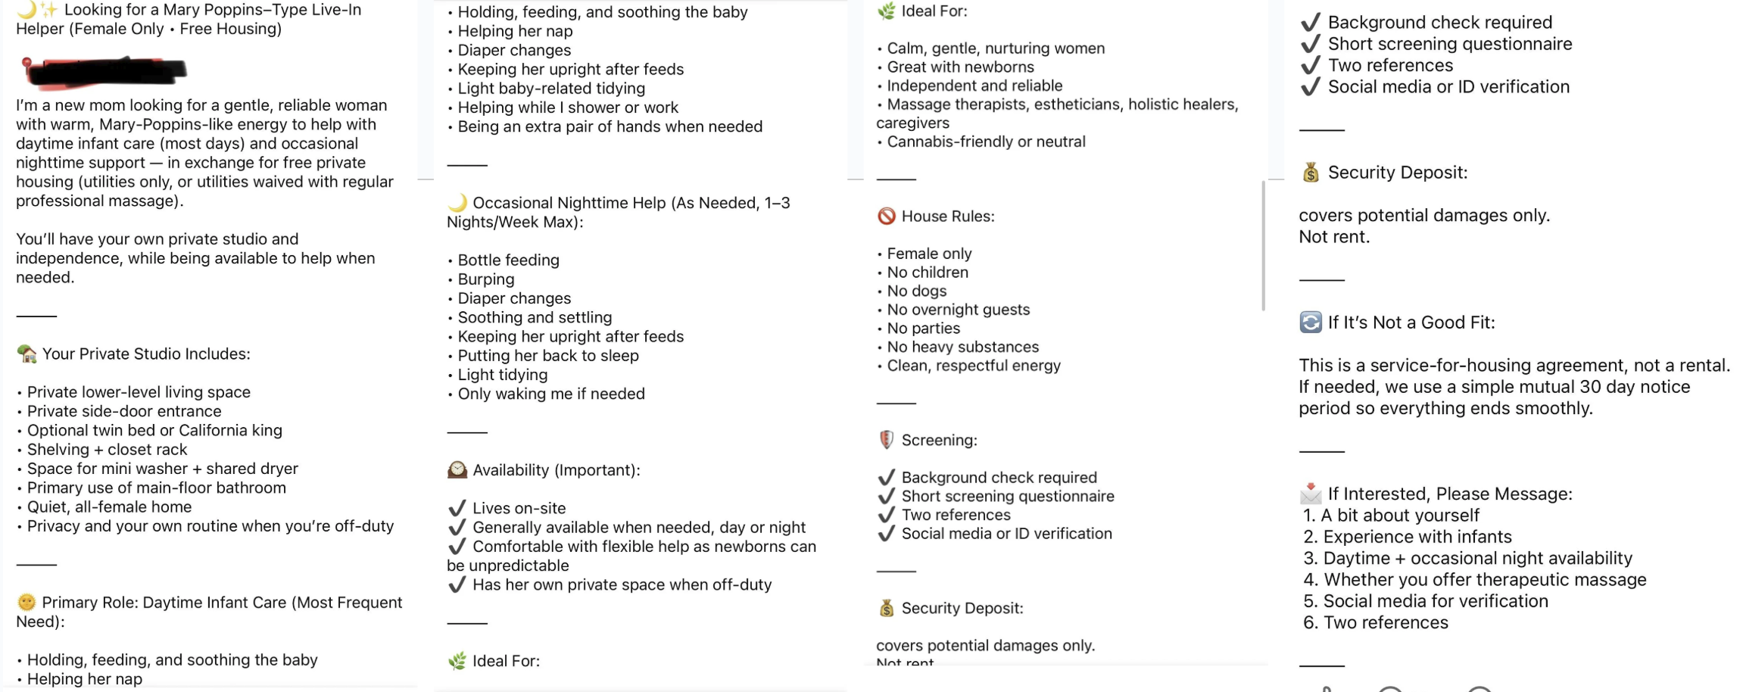
Task: Click the checkmark beside Lives on-site
Action: coord(457,508)
